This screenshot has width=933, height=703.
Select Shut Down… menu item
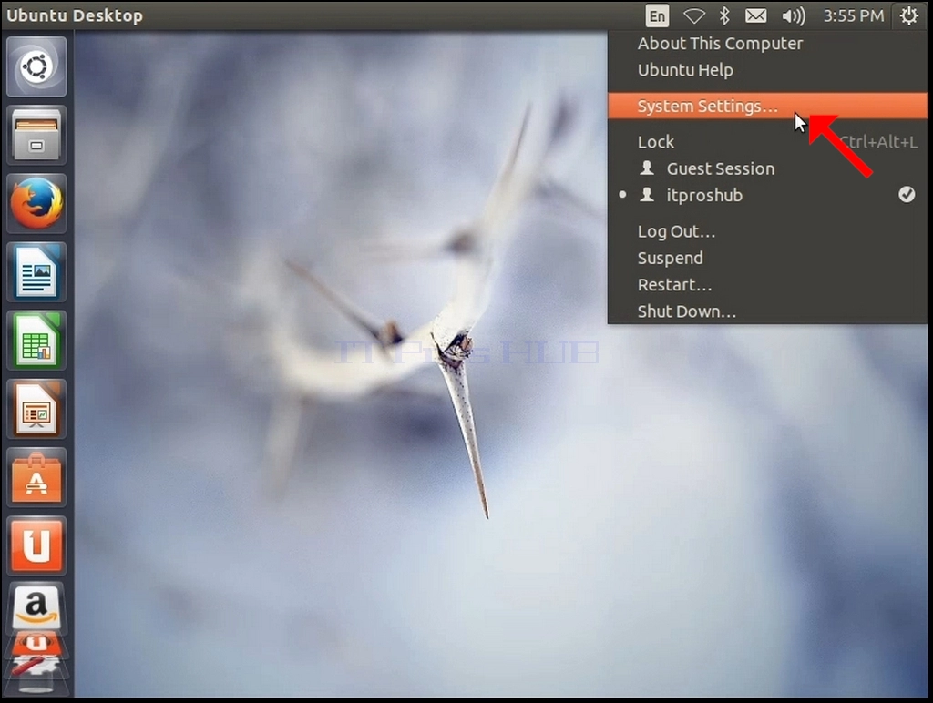(767, 311)
